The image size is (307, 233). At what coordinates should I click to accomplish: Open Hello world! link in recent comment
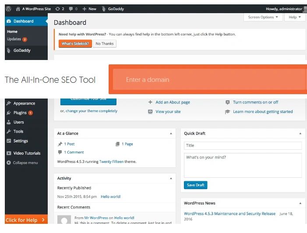pos(124,218)
